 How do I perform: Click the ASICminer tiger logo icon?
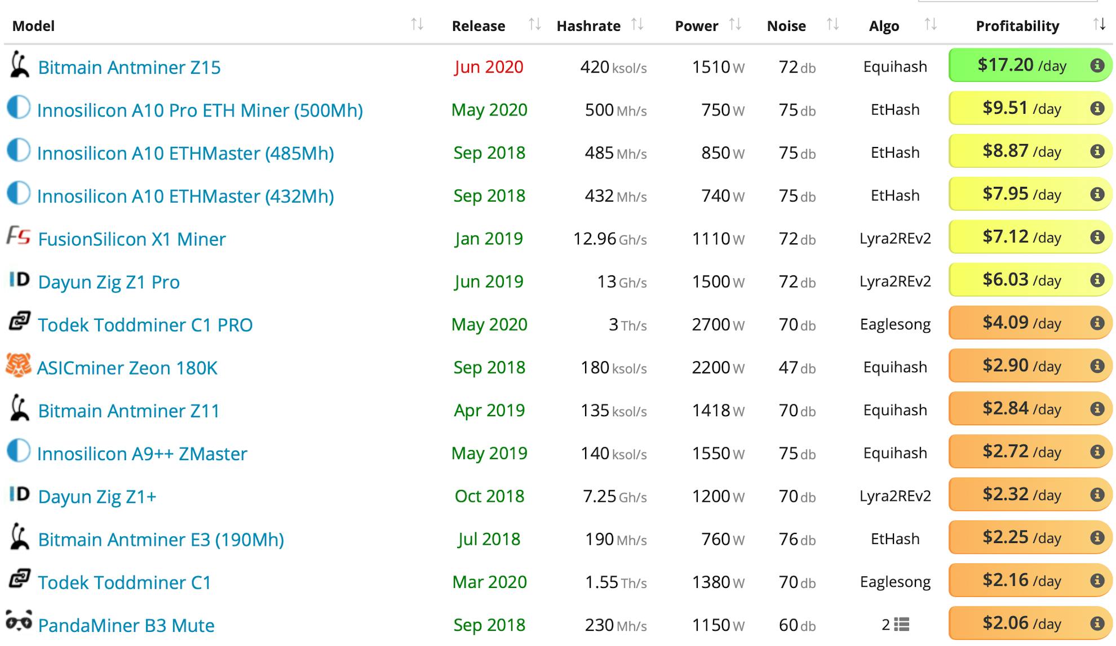point(18,365)
